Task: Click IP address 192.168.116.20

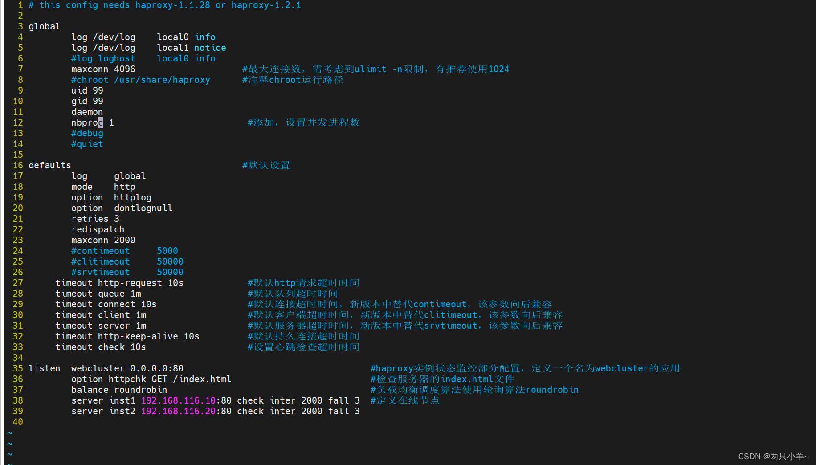Action: [179, 411]
